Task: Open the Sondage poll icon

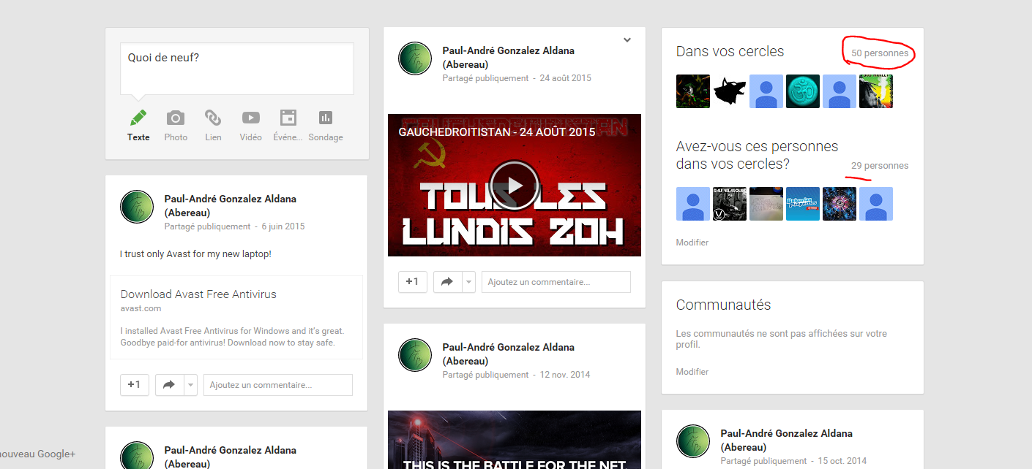Action: tap(326, 118)
